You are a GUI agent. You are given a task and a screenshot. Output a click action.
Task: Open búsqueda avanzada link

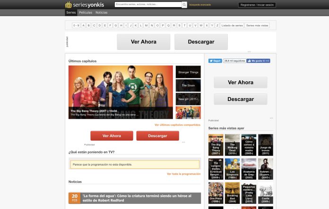(x=200, y=5)
